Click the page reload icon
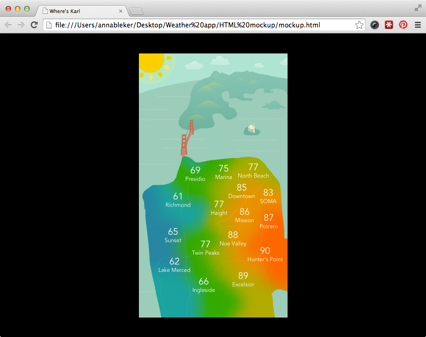 click(x=34, y=25)
